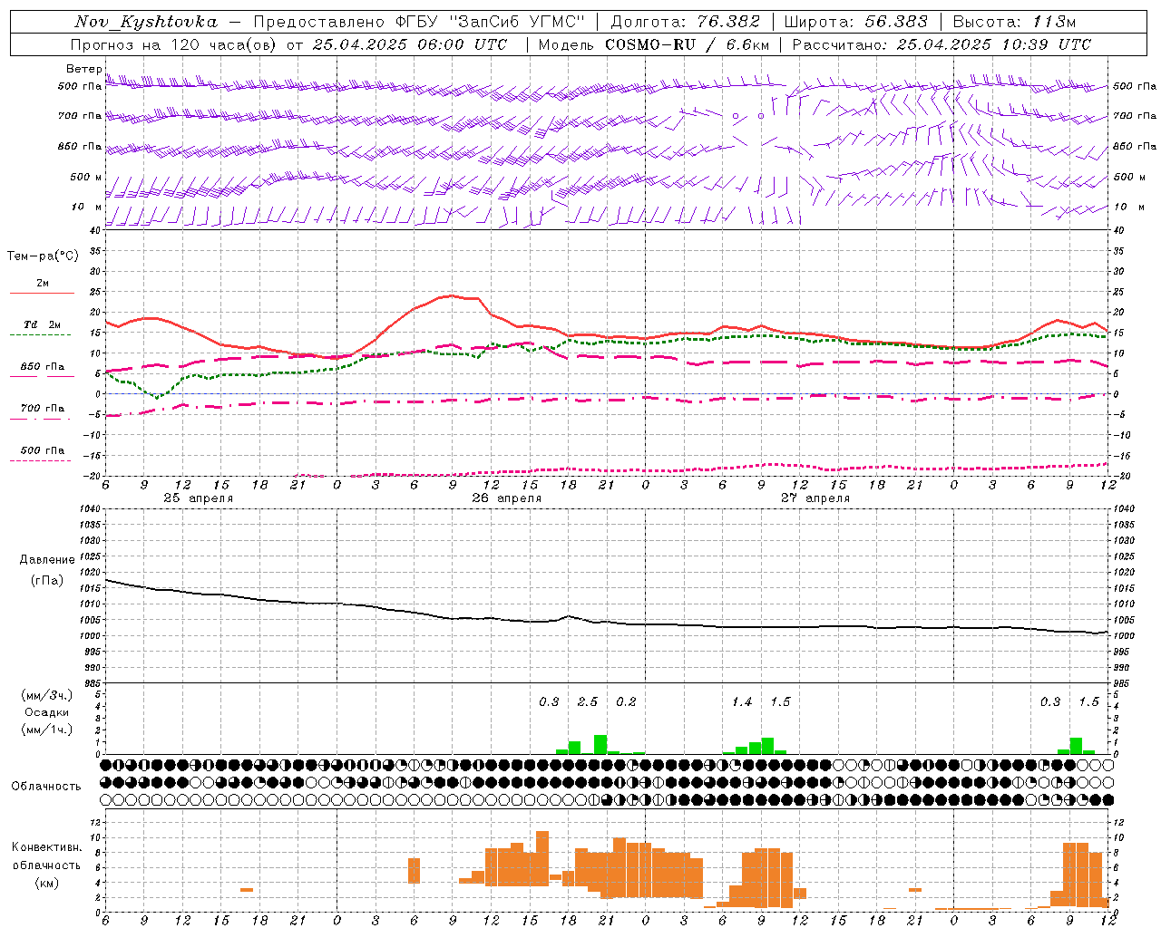Click the provider text ФГБУ "ЗапСиб УГМС"
1161x928 pixels.
(x=491, y=23)
